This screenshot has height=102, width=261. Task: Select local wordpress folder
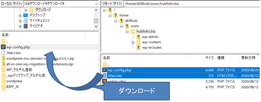(49, 81)
